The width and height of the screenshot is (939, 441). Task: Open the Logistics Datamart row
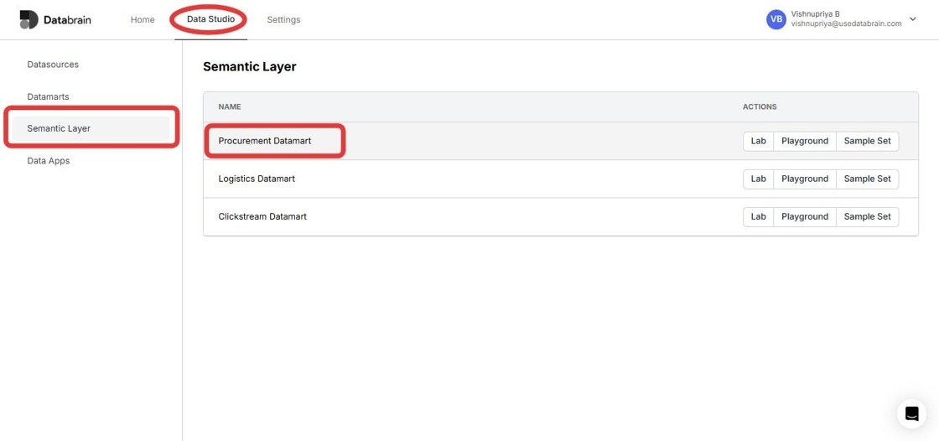tap(561, 179)
